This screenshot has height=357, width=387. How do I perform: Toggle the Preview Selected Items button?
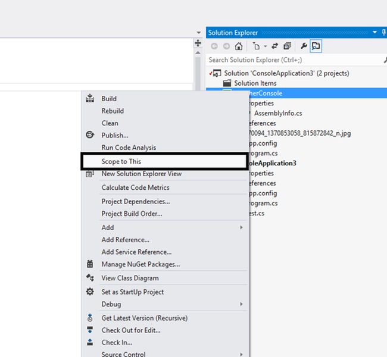click(316, 46)
